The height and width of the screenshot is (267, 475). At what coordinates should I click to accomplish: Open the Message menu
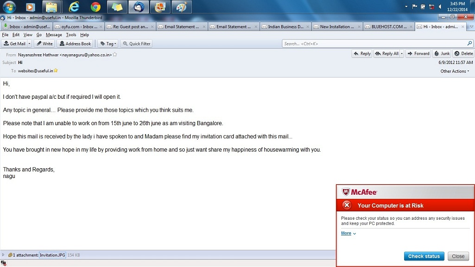pyautogui.click(x=54, y=35)
